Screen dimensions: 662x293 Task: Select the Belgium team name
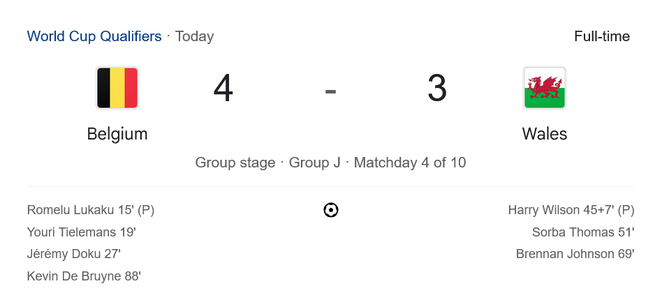coord(117,134)
